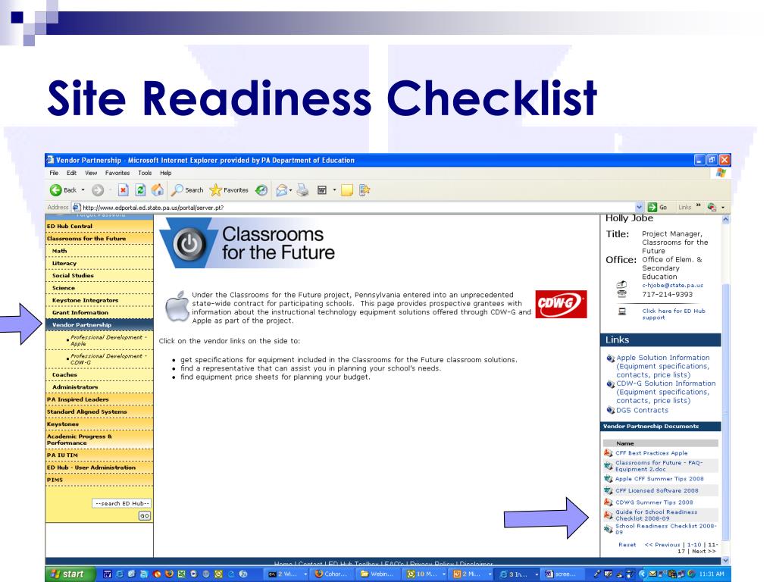Open CDW-G Solution Information link
The image size is (776, 582).
click(665, 392)
